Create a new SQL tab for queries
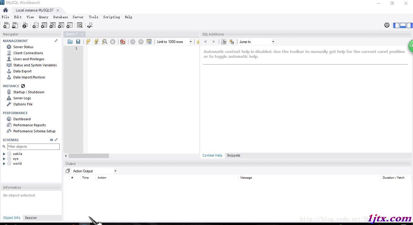The width and height of the screenshot is (413, 225). [x=6, y=25]
